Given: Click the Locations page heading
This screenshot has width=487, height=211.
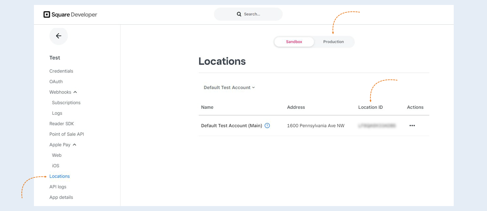Looking at the screenshot, I should click(x=222, y=61).
